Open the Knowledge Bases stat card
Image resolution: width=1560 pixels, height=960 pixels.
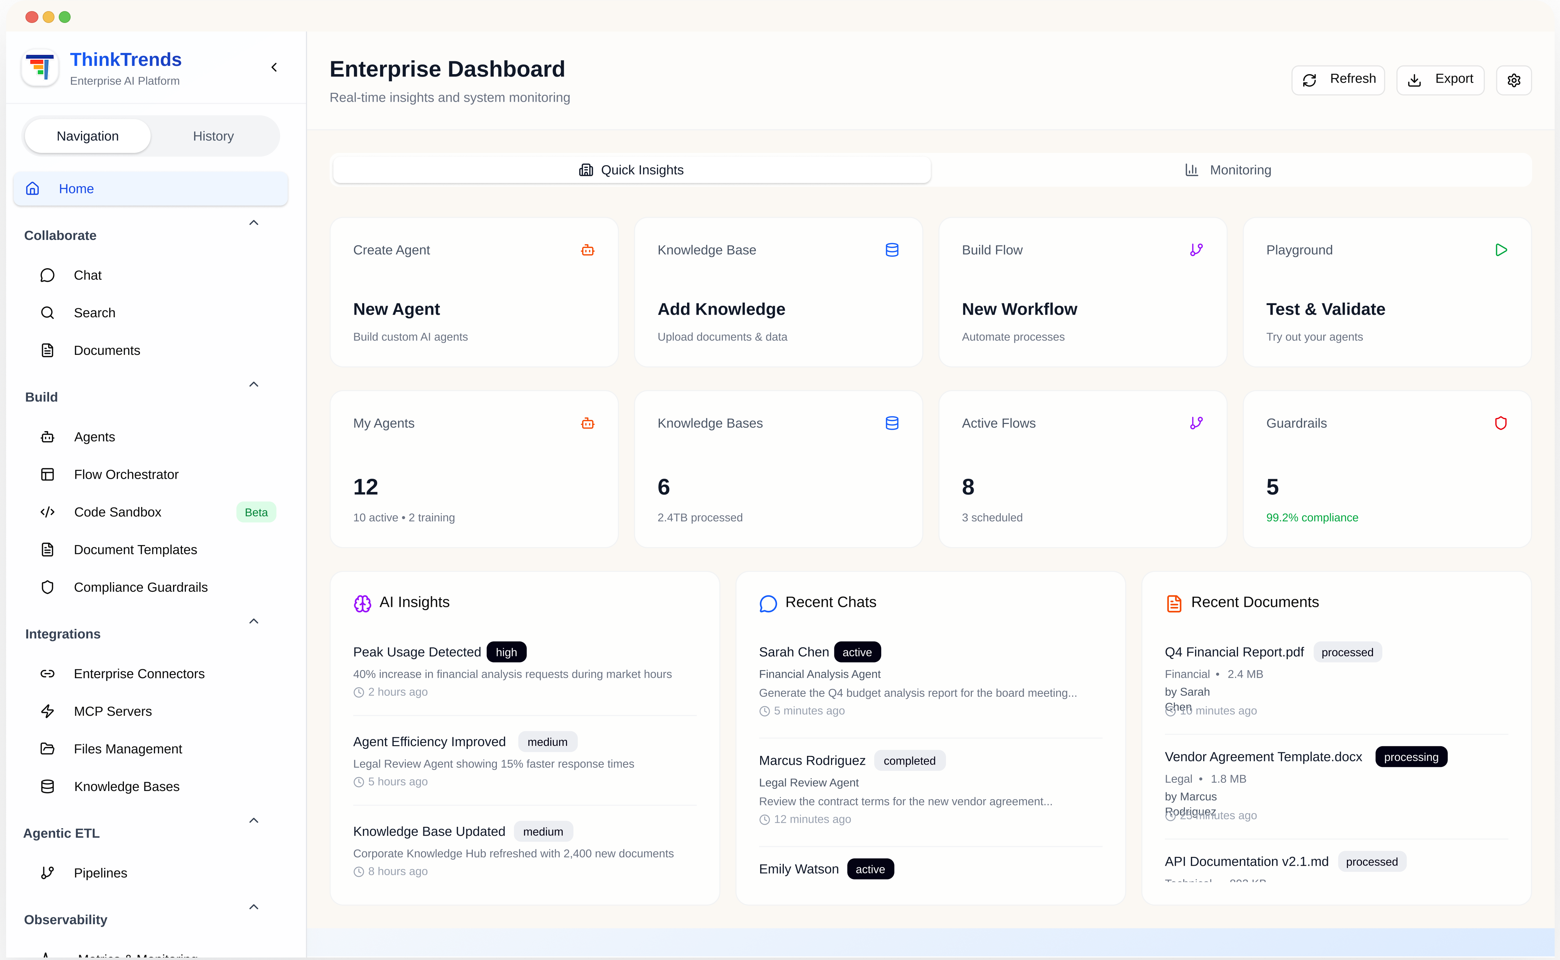click(778, 469)
